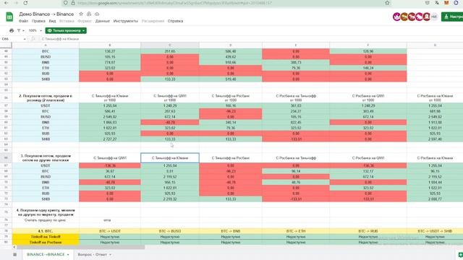The height and width of the screenshot is (260, 463).
Task: Open the BINANCE->BINANCE tab menu arrow
Action: tap(68, 254)
